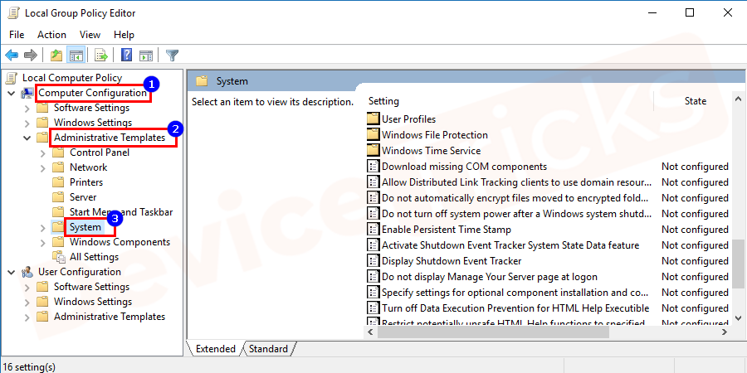Viewport: 747px width, 373px height.
Task: Click horizontal scrollbar left arrow
Action: coord(372,332)
